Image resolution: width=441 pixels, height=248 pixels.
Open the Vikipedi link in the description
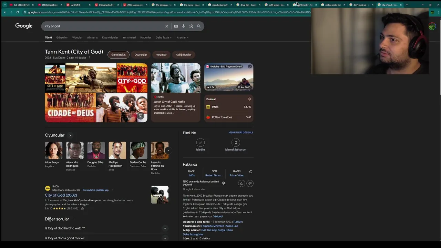(218, 217)
